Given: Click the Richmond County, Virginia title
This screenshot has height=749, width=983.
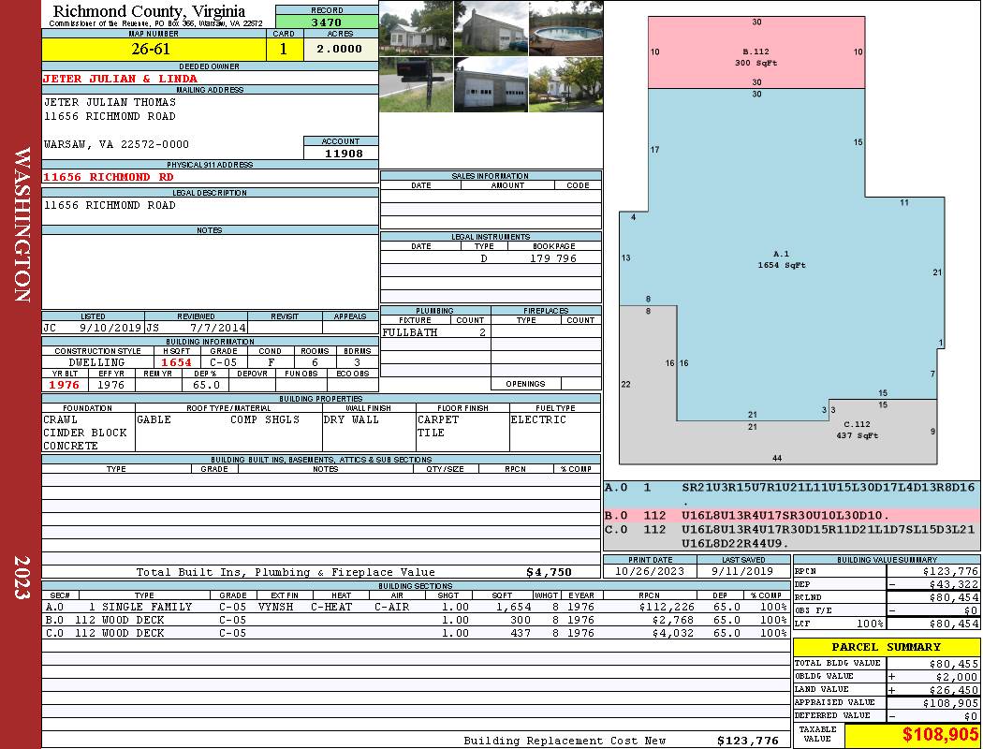Looking at the screenshot, I should [x=149, y=10].
